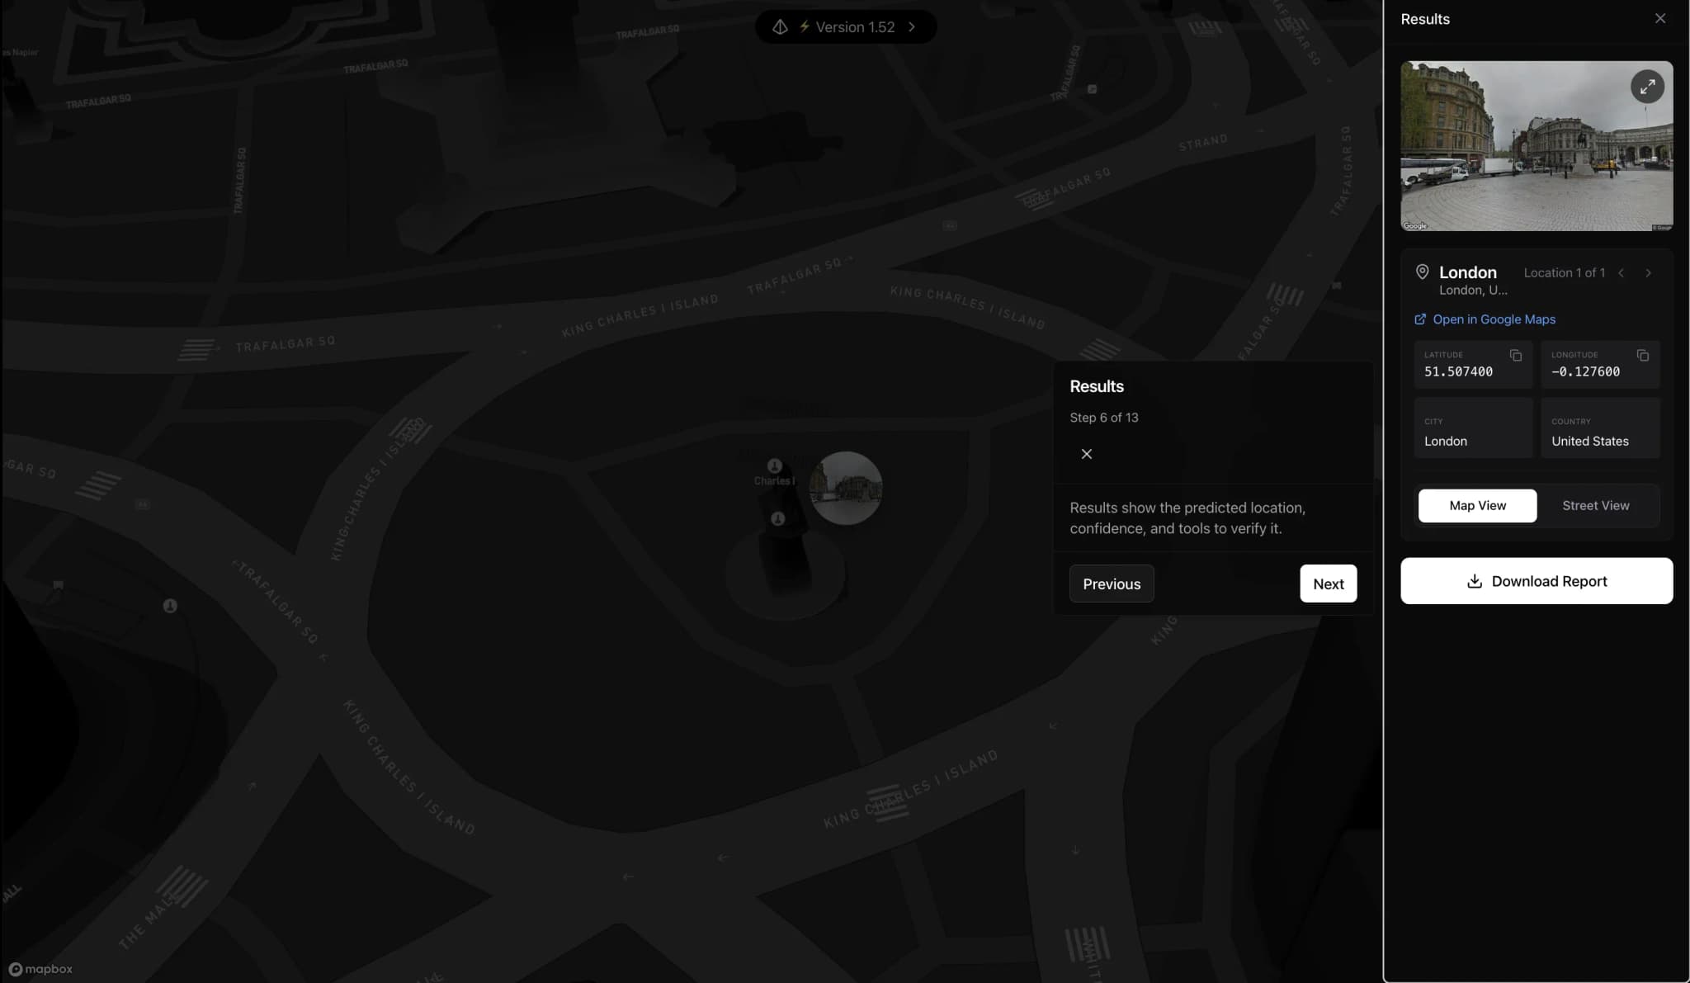Keep Map View mode selected

1477,505
